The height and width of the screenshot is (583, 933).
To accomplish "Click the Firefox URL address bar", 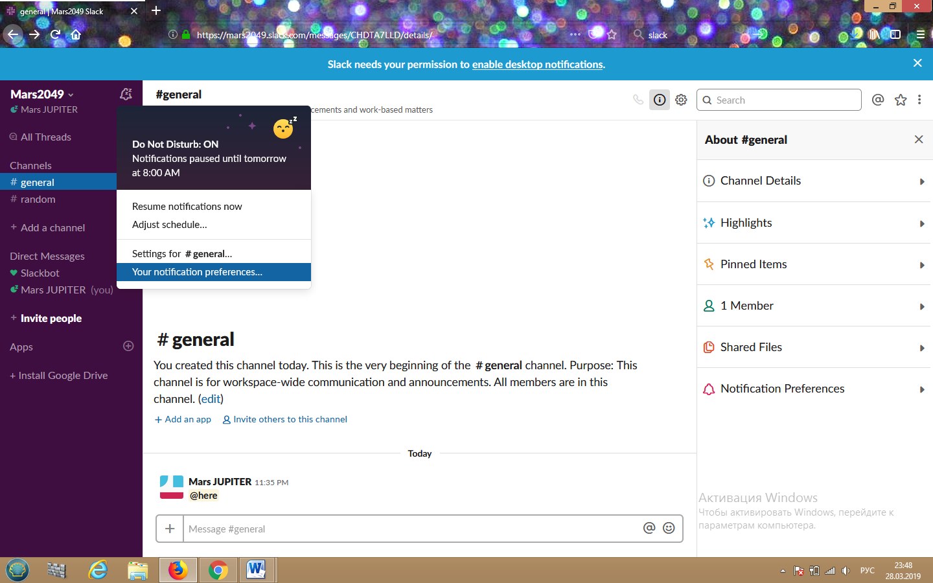I will pos(376,35).
